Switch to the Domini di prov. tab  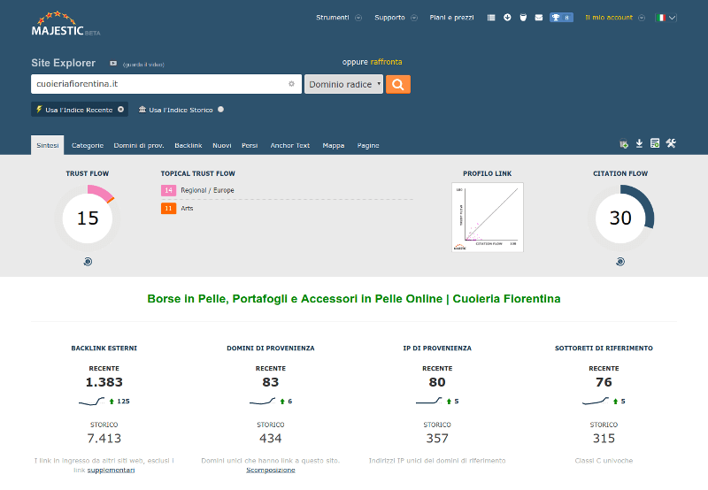tap(139, 145)
